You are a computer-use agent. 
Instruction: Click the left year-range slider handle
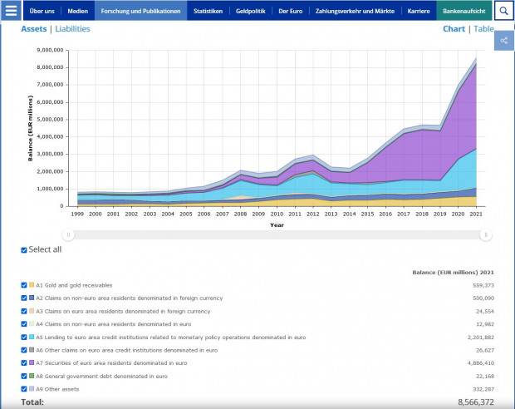69,235
